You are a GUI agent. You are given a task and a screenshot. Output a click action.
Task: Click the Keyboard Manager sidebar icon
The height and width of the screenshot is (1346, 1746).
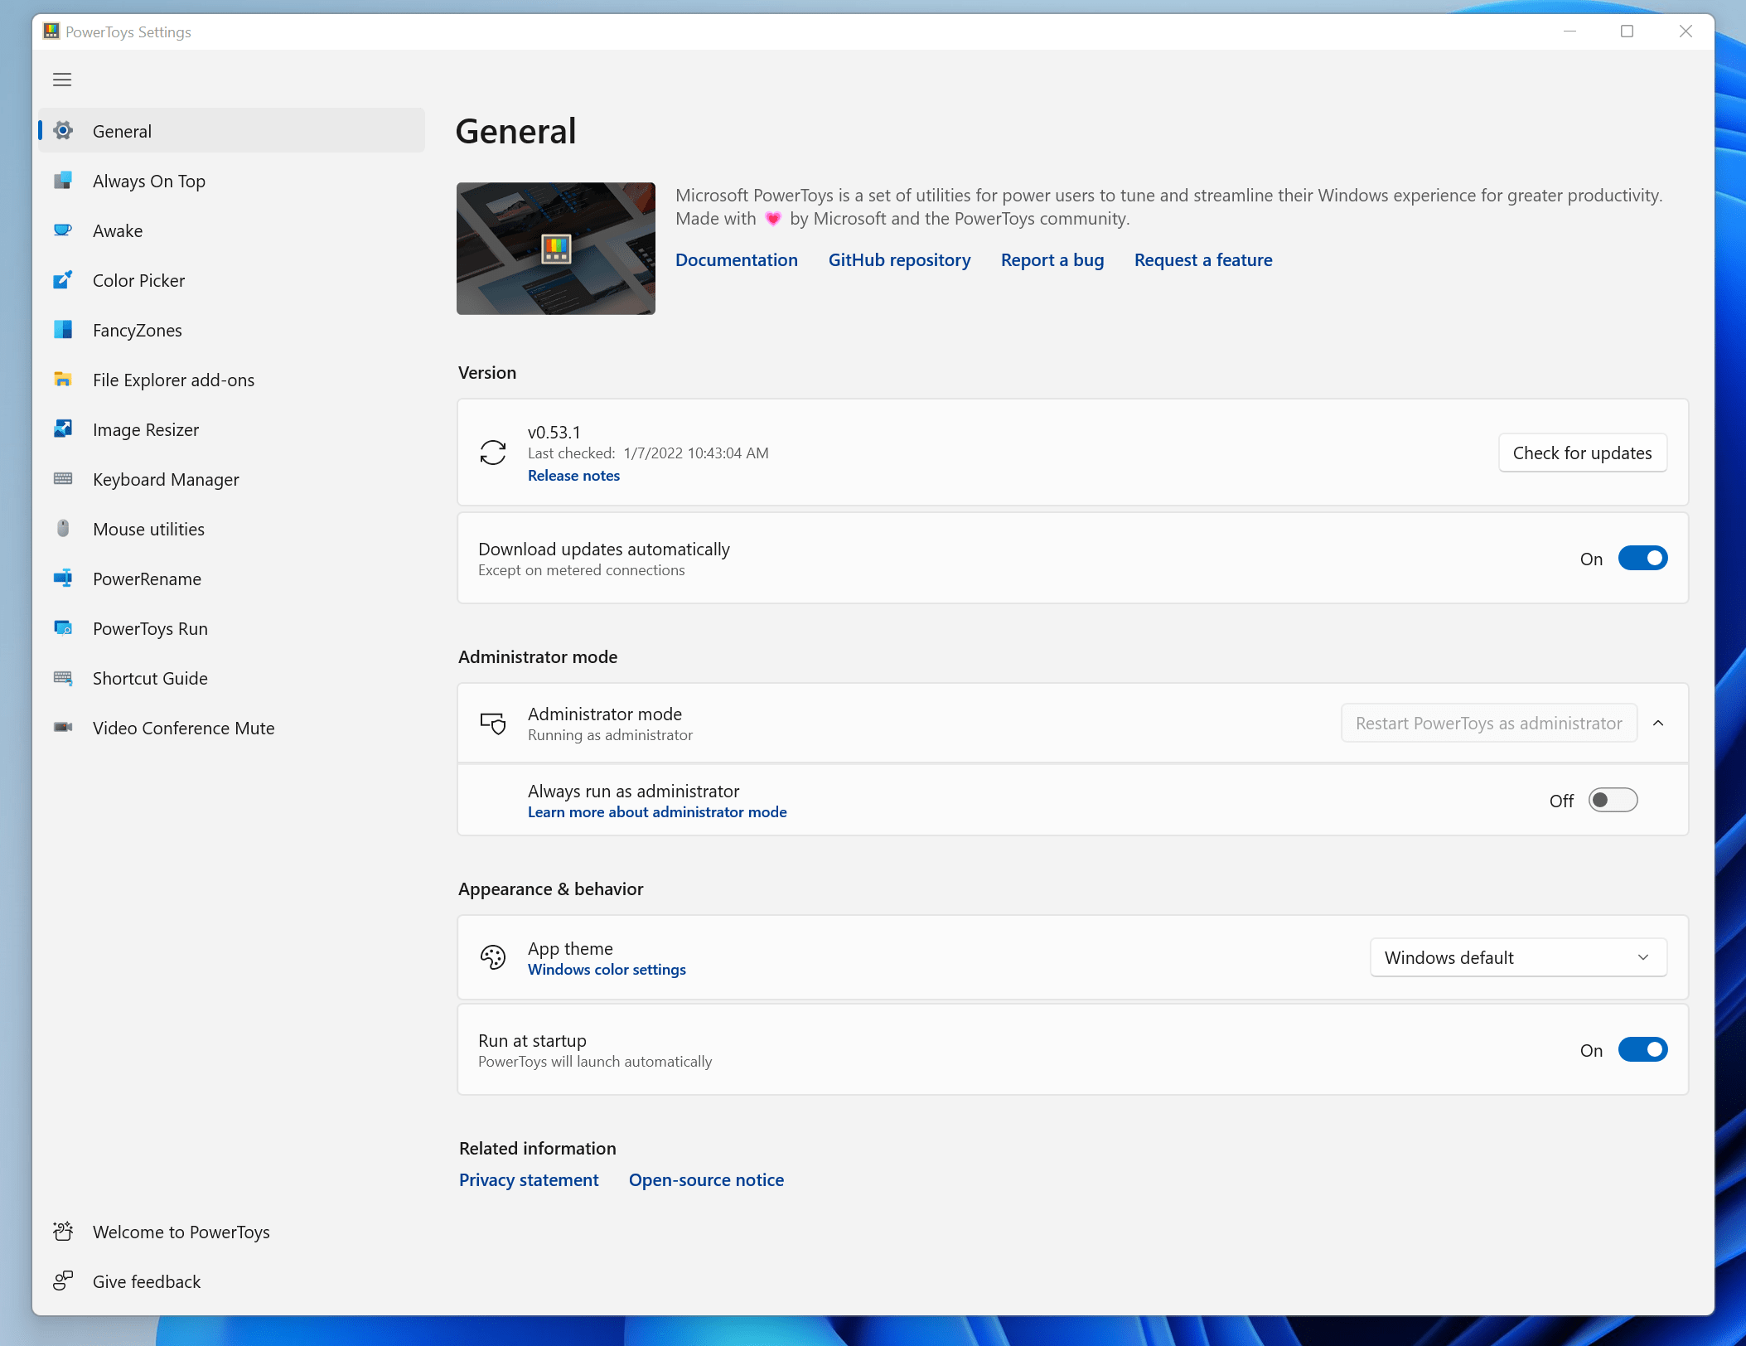click(x=63, y=479)
